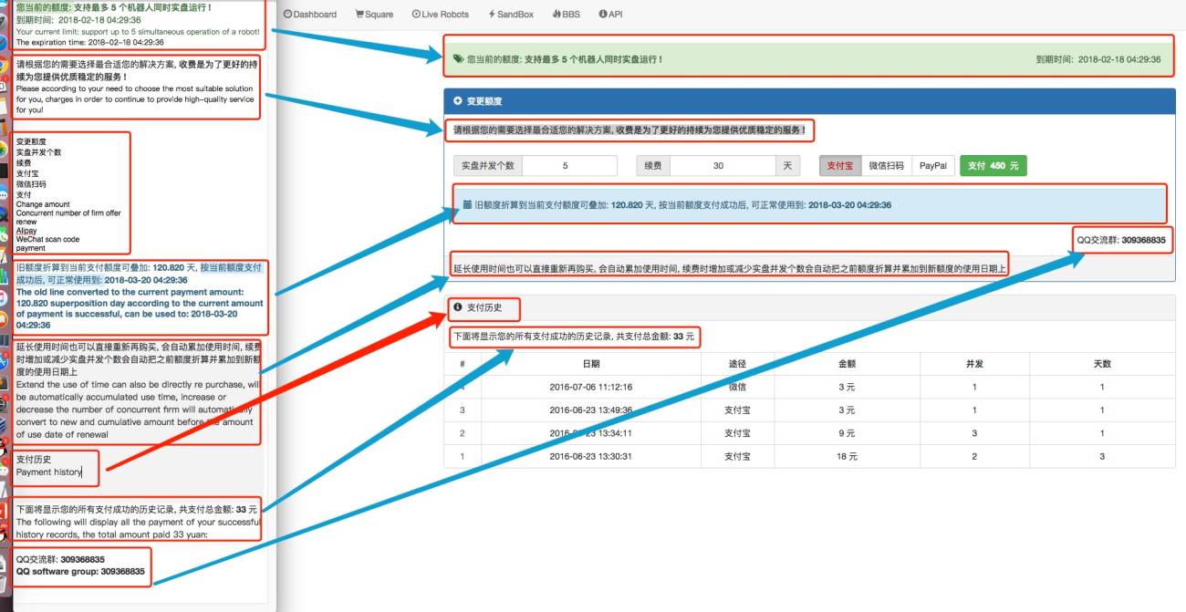Click the date 2016-06-23 13:30:31
The width and height of the screenshot is (1186, 612).
pyautogui.click(x=591, y=456)
